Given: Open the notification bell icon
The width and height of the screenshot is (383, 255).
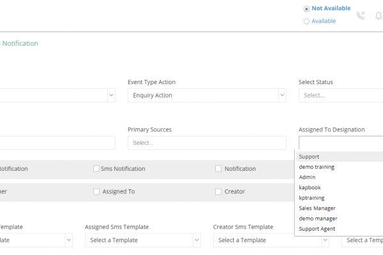Looking at the screenshot, I should [x=379, y=15].
